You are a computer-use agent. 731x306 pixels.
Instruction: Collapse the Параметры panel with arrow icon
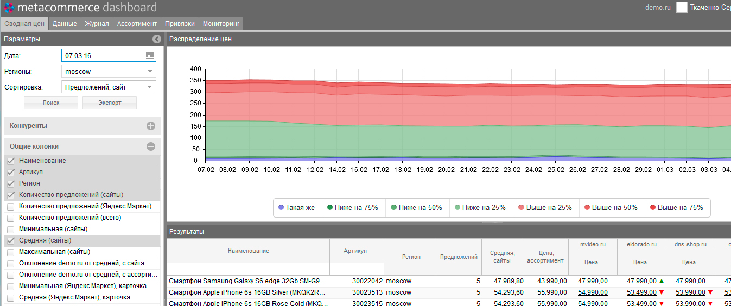pos(156,39)
